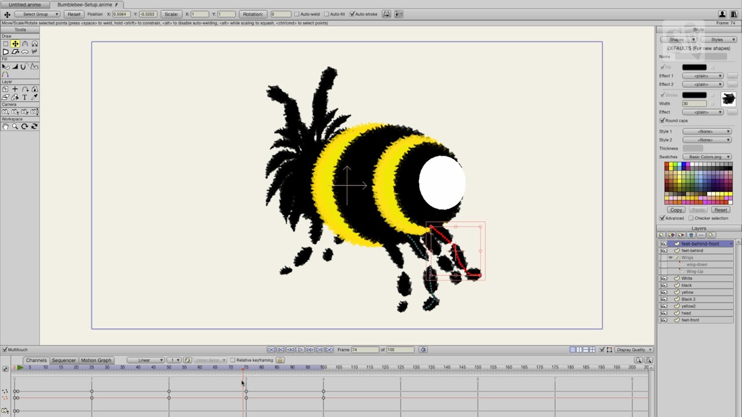Viewport: 742px width, 417px height.
Task: Open the layer settings ellipsis icon
Action: click(x=701, y=235)
